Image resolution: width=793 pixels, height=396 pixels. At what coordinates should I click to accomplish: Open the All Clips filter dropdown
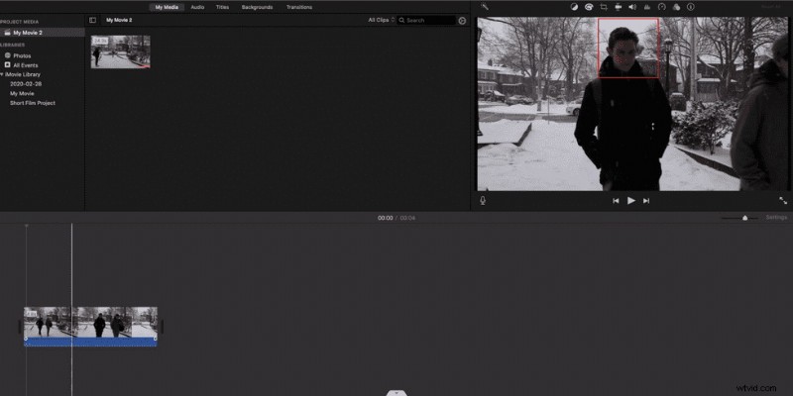(x=381, y=20)
